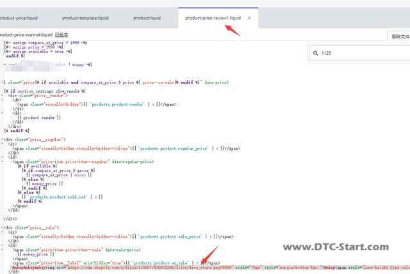Select the product.liquid tab
This screenshot has height=274, width=410.
(147, 18)
